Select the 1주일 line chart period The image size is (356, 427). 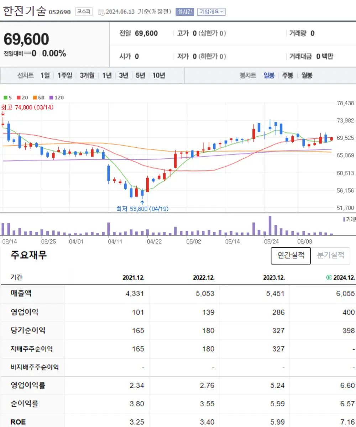tap(65, 75)
